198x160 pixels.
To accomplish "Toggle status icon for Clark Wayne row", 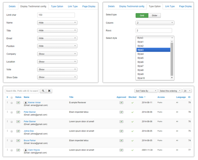I will [x=18, y=150].
